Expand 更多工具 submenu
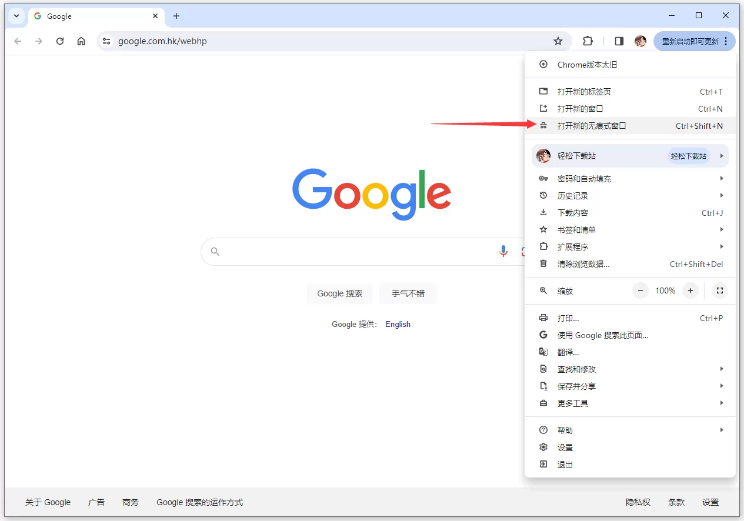This screenshot has height=521, width=744. 630,403
